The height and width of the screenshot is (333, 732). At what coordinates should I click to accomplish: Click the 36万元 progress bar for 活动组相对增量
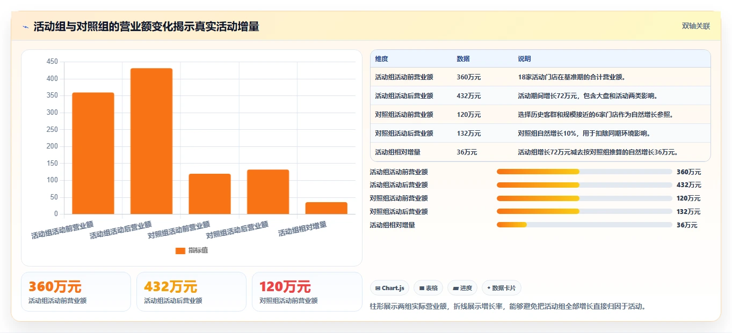pyautogui.click(x=584, y=225)
